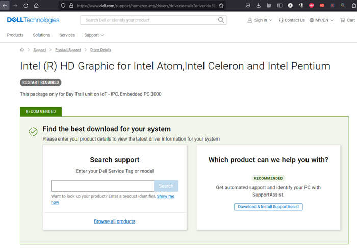357x250 pixels.
Task: Click 'Find the best download for your system' heading
Action: (x=107, y=129)
